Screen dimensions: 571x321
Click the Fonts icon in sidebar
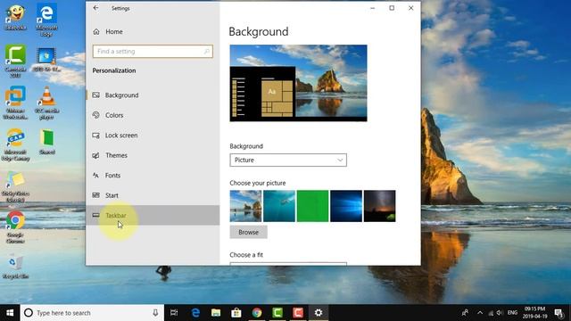point(95,175)
